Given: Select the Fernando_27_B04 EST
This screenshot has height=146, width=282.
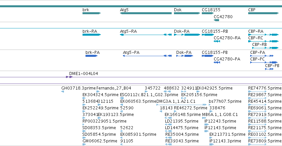Looking at the screenshot, I should click(98, 91).
